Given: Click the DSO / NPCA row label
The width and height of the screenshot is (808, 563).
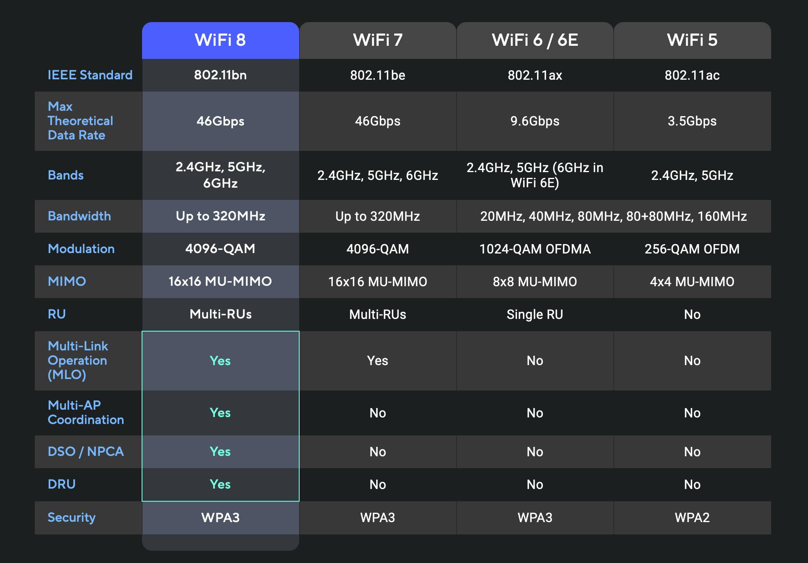Looking at the screenshot, I should 86,451.
